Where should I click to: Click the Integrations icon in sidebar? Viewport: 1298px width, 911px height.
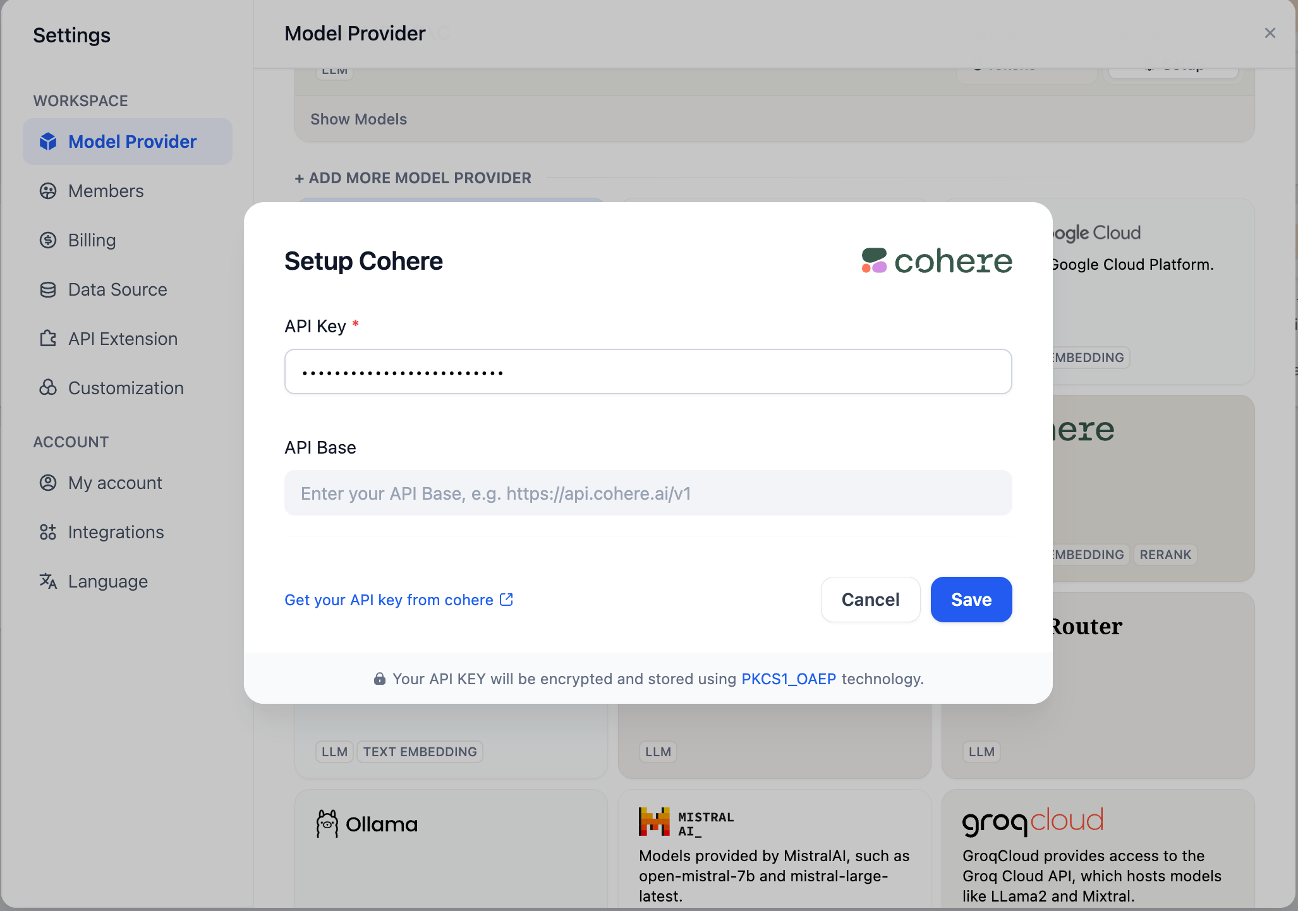click(48, 532)
